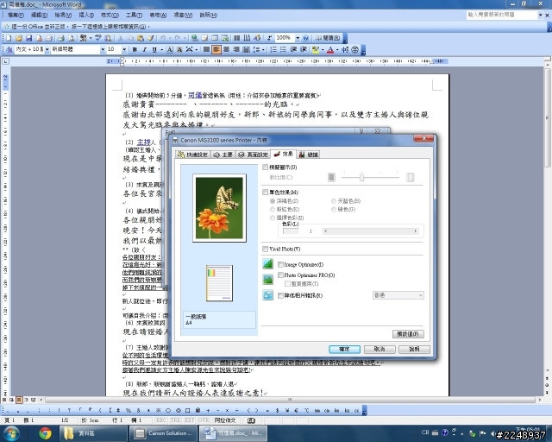552x442 pixels.
Task: Open Google Chrome from the taskbar
Action: pos(45,433)
